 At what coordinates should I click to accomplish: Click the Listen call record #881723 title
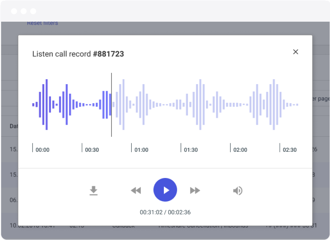click(78, 54)
